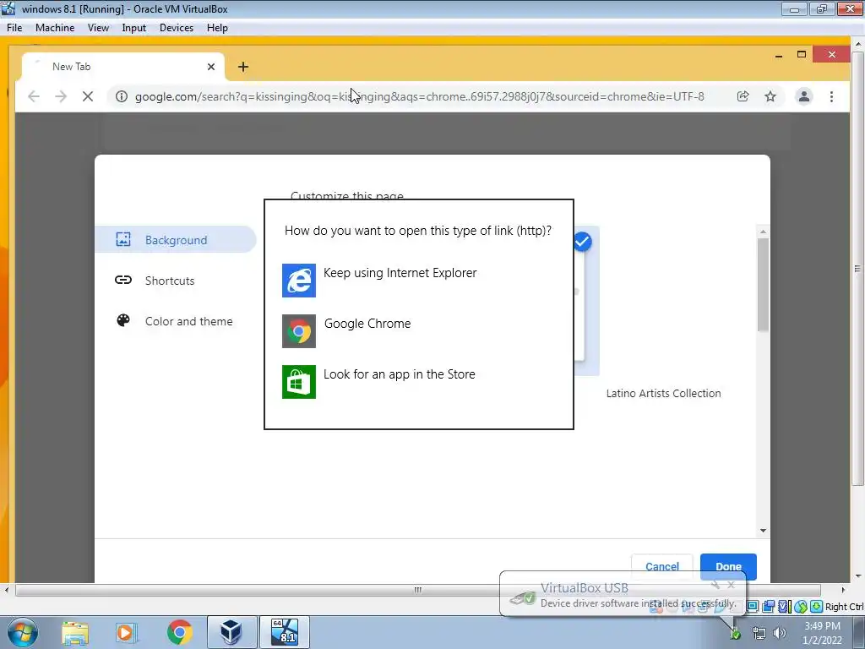Viewport: 865px width, 649px height.
Task: Click the VM window right scroll arrow
Action: [843, 590]
